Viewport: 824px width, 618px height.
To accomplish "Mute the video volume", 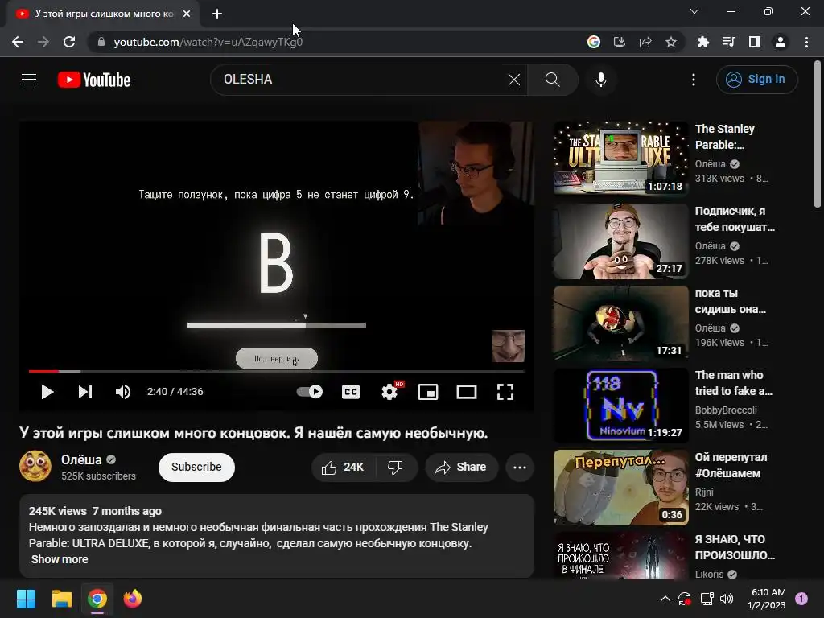I will pos(123,392).
